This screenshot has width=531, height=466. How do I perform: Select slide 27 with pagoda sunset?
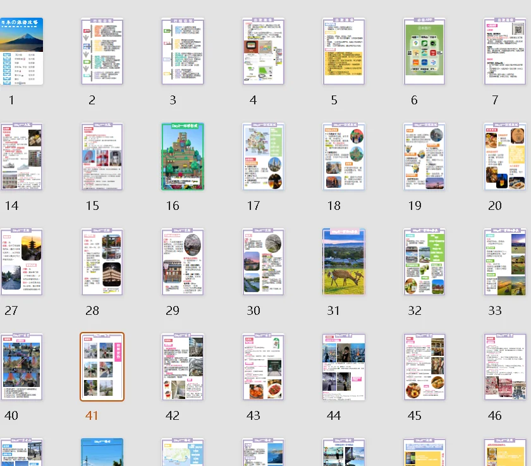pyautogui.click(x=21, y=262)
